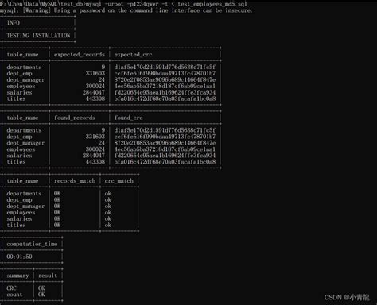
Task: Click table_name header beside expected_records
Action: tap(22, 55)
